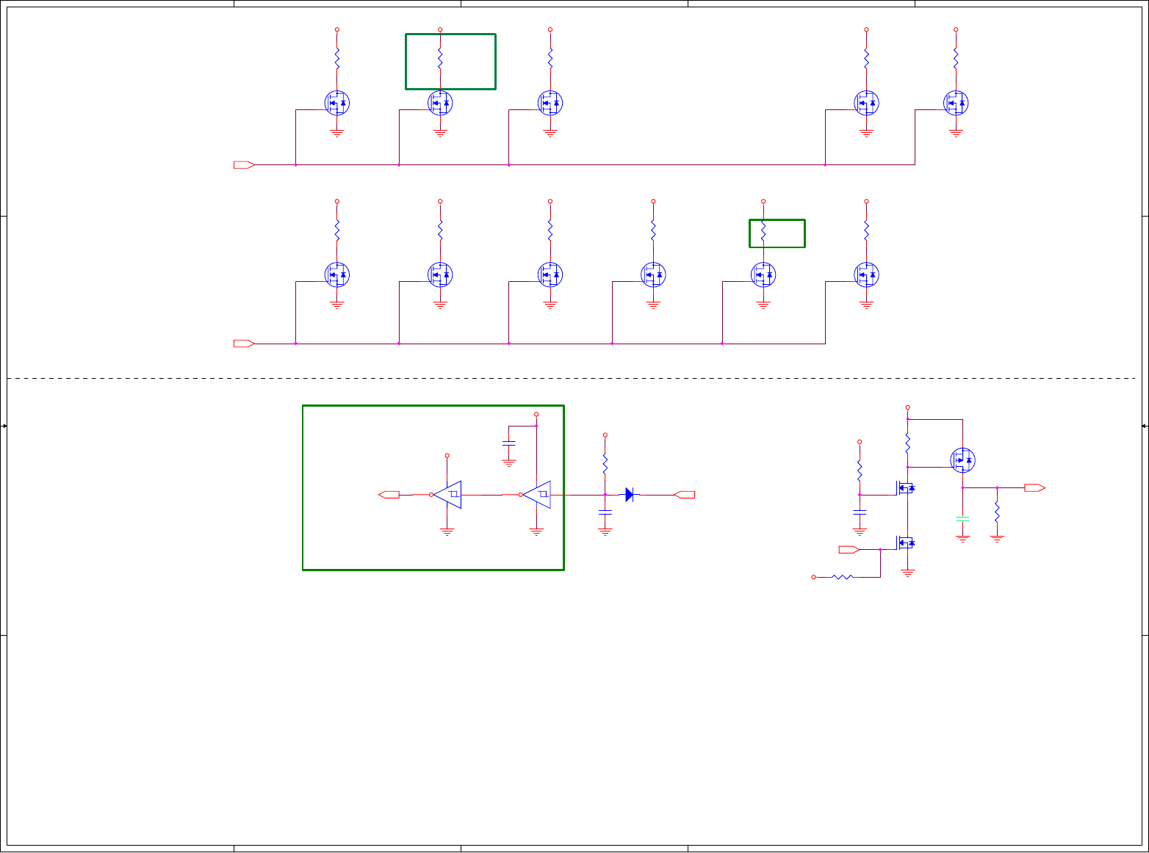Click the Schmitt-trigger inverter nearest the diode

pos(536,495)
